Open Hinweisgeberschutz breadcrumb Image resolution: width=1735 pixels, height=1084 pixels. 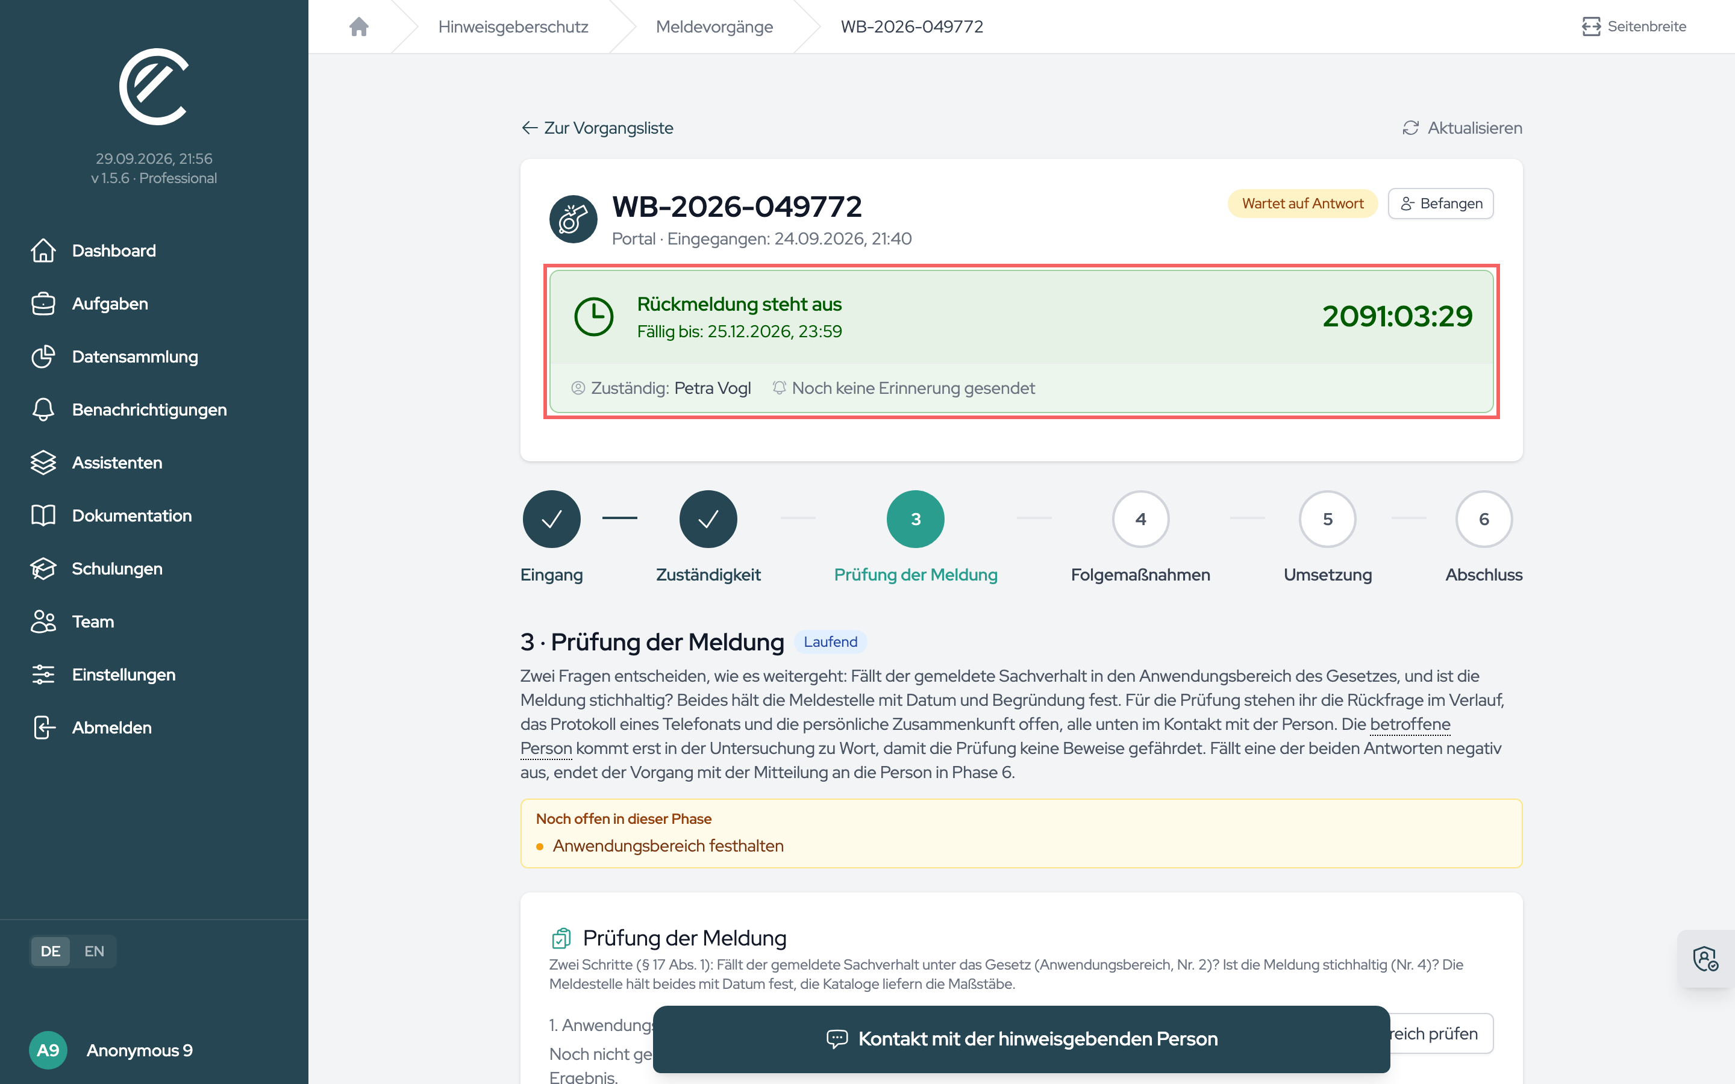tap(513, 26)
